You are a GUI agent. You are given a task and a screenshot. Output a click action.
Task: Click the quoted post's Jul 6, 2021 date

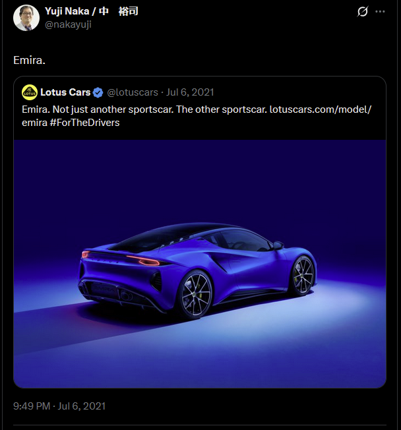190,92
